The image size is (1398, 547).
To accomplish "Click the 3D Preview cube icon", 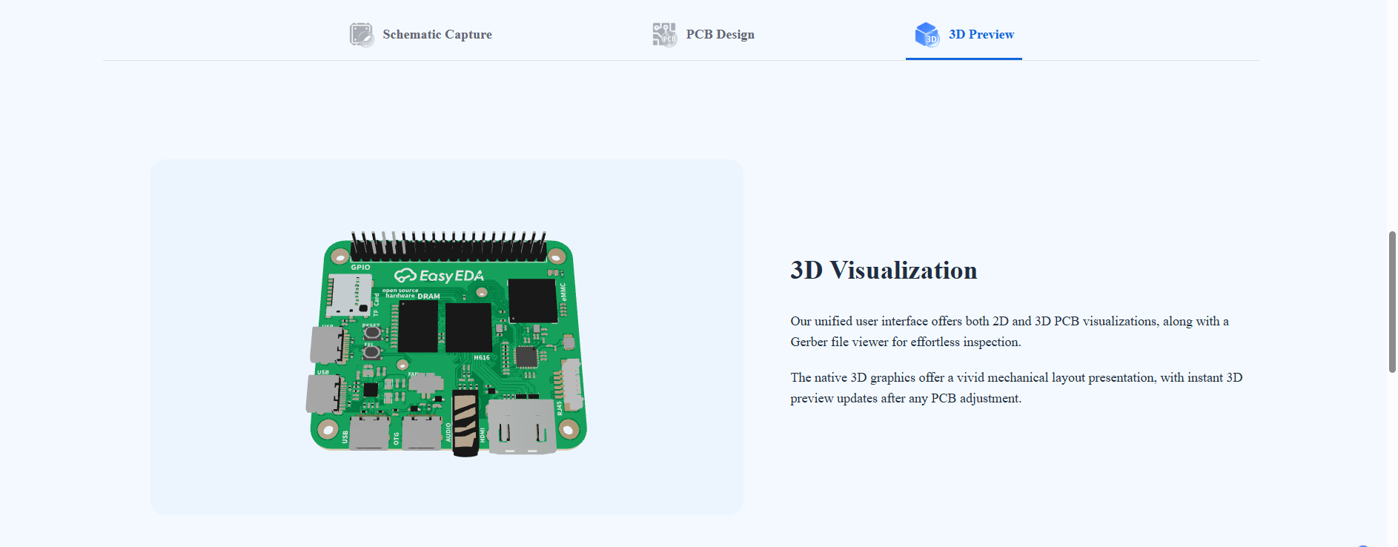I will tap(927, 35).
